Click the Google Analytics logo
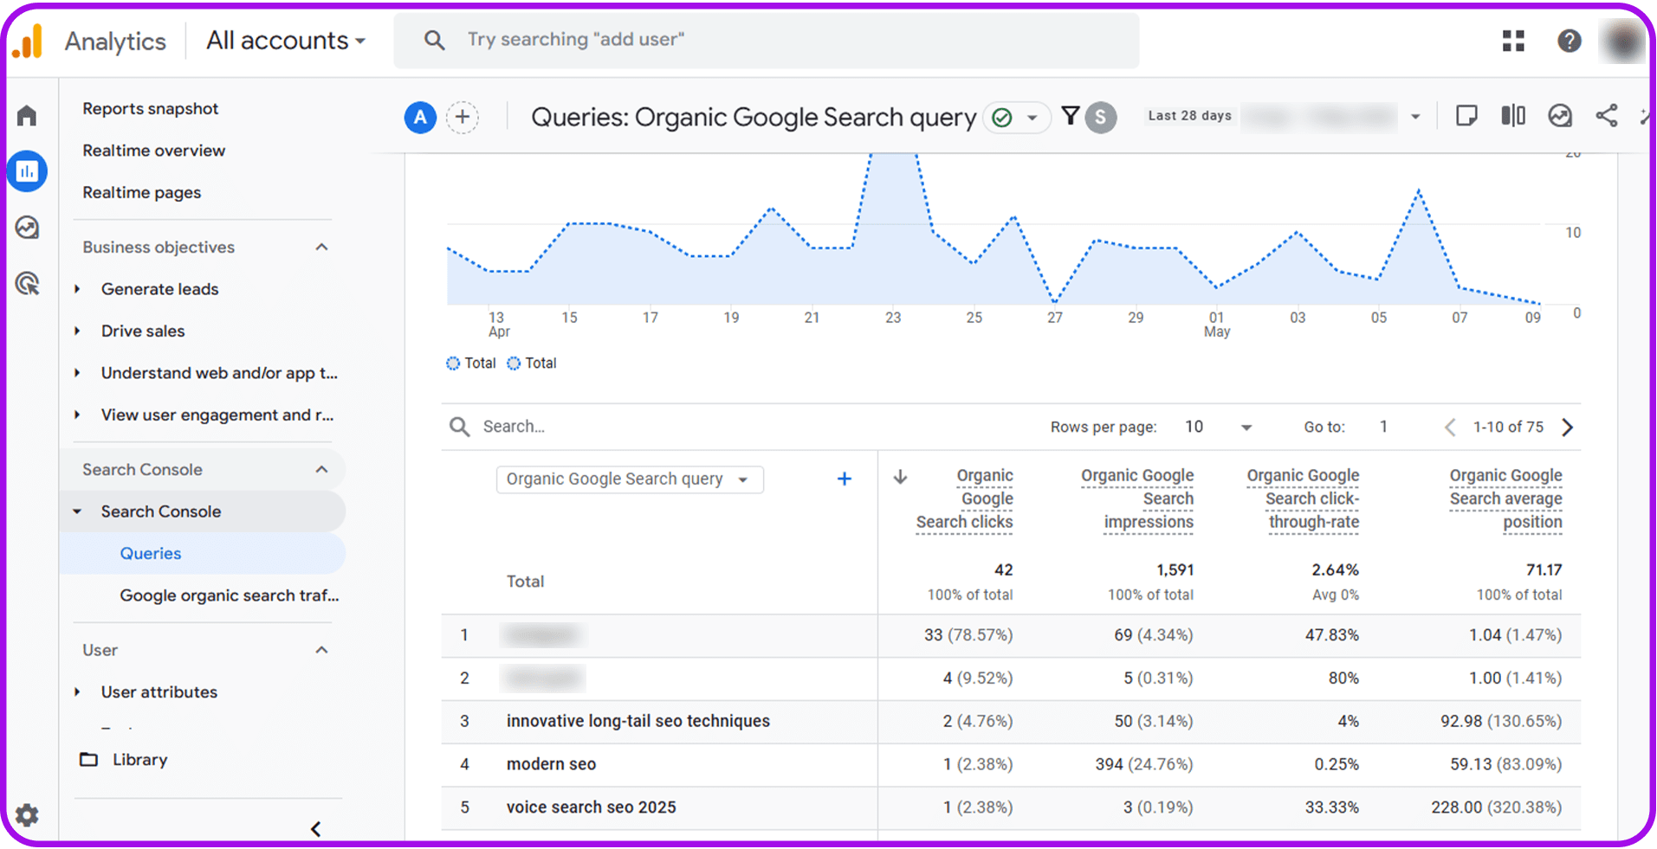This screenshot has height=849, width=1657. [27, 41]
